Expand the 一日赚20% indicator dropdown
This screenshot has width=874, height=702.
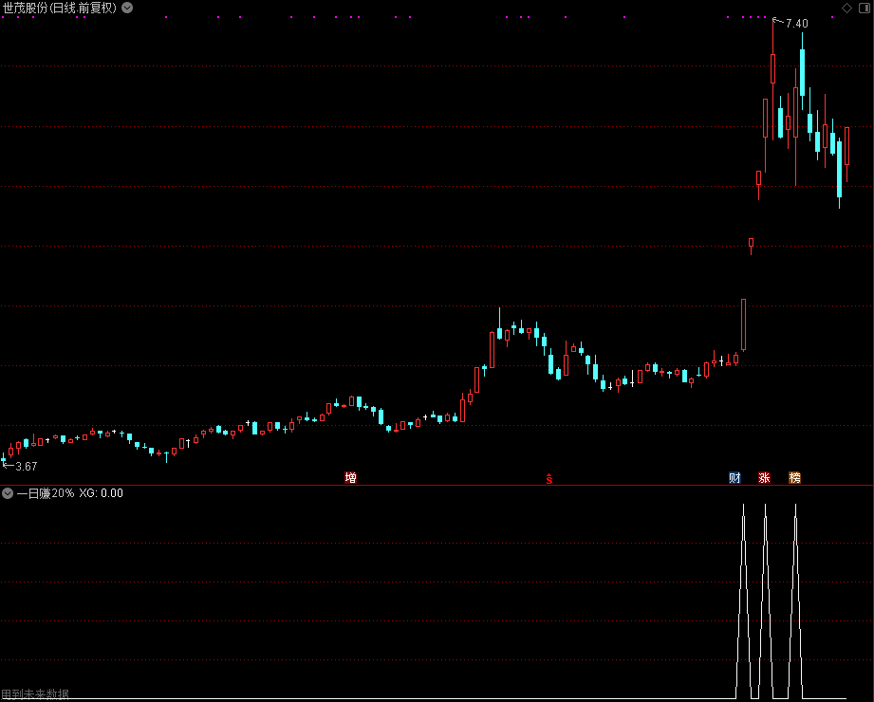tap(8, 493)
